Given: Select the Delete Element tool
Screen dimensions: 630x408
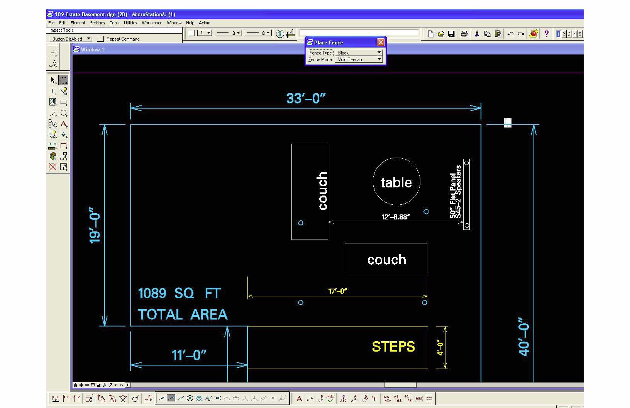Looking at the screenshot, I should click(x=53, y=167).
